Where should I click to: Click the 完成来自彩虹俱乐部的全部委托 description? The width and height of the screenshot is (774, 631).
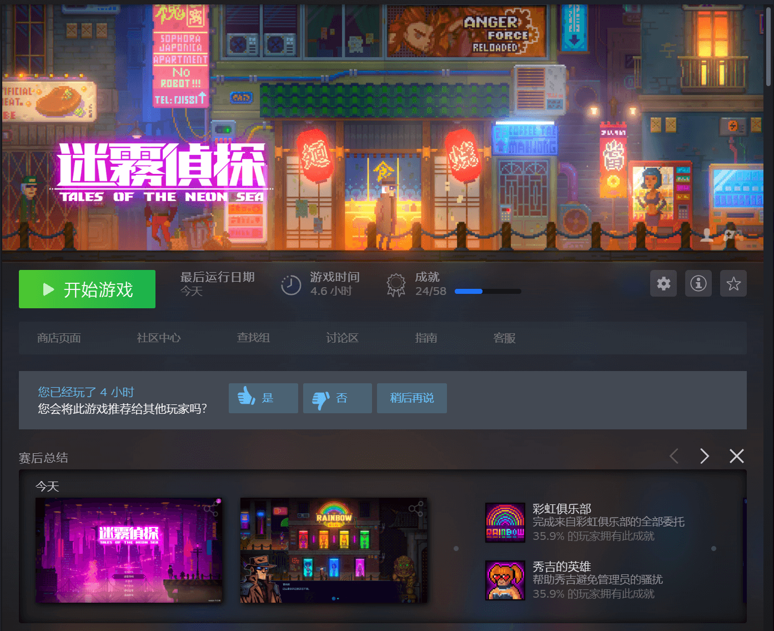(609, 522)
